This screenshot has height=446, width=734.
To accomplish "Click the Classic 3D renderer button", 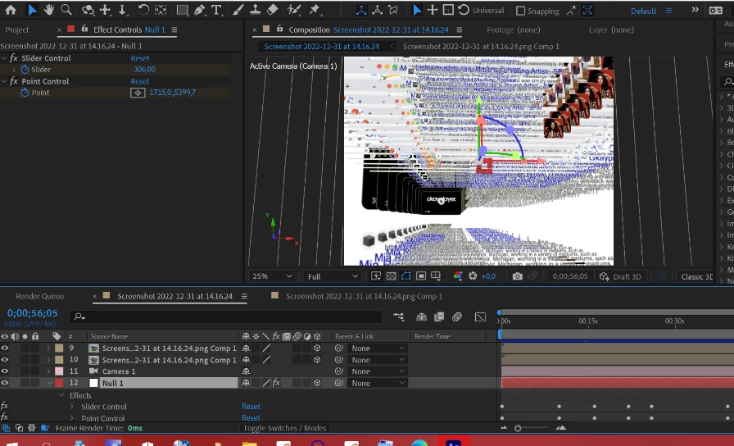I will click(696, 276).
